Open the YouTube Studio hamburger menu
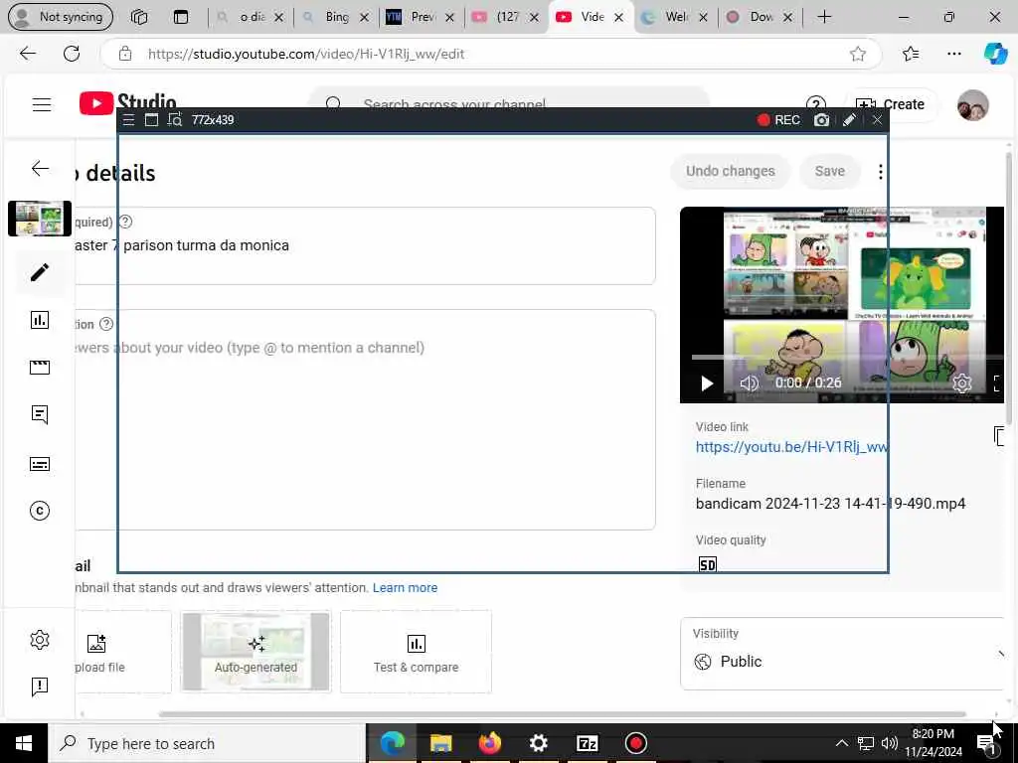 click(x=42, y=104)
